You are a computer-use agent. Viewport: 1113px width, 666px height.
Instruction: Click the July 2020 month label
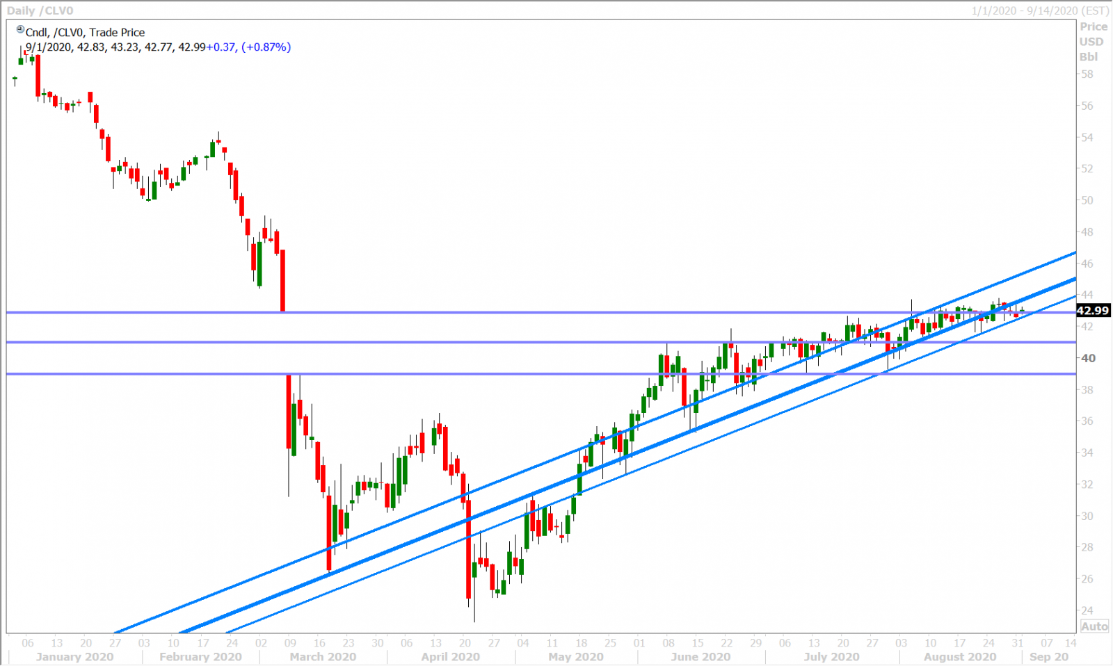click(831, 656)
